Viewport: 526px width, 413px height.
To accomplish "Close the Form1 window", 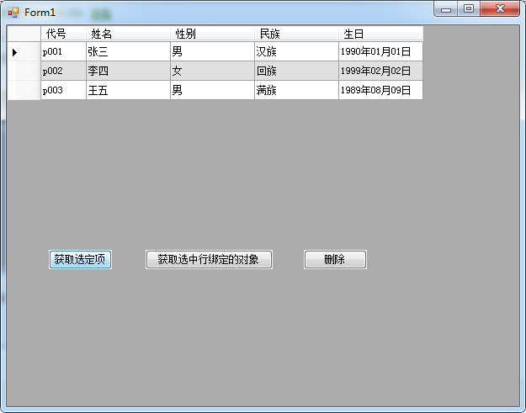I will 500,8.
